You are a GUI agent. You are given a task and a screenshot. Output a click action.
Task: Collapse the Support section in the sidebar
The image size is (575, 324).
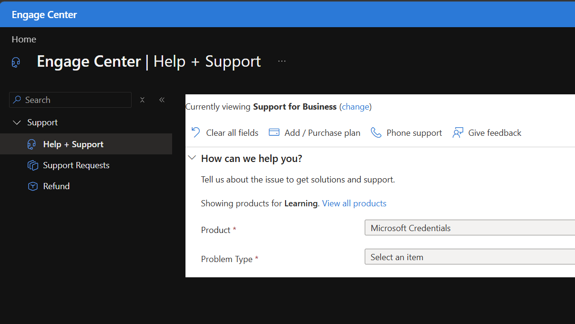[x=17, y=122]
